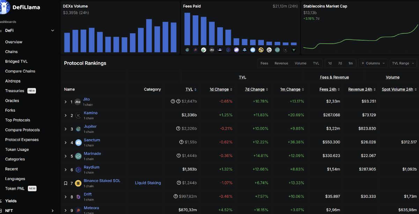Sort by the 1m Change column arrows

coord(303,89)
